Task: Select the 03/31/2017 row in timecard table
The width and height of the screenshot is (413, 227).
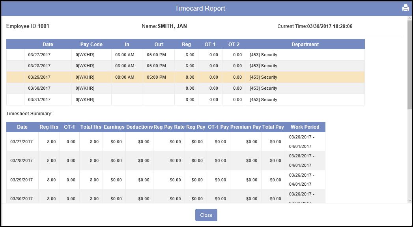Action: tap(39, 100)
